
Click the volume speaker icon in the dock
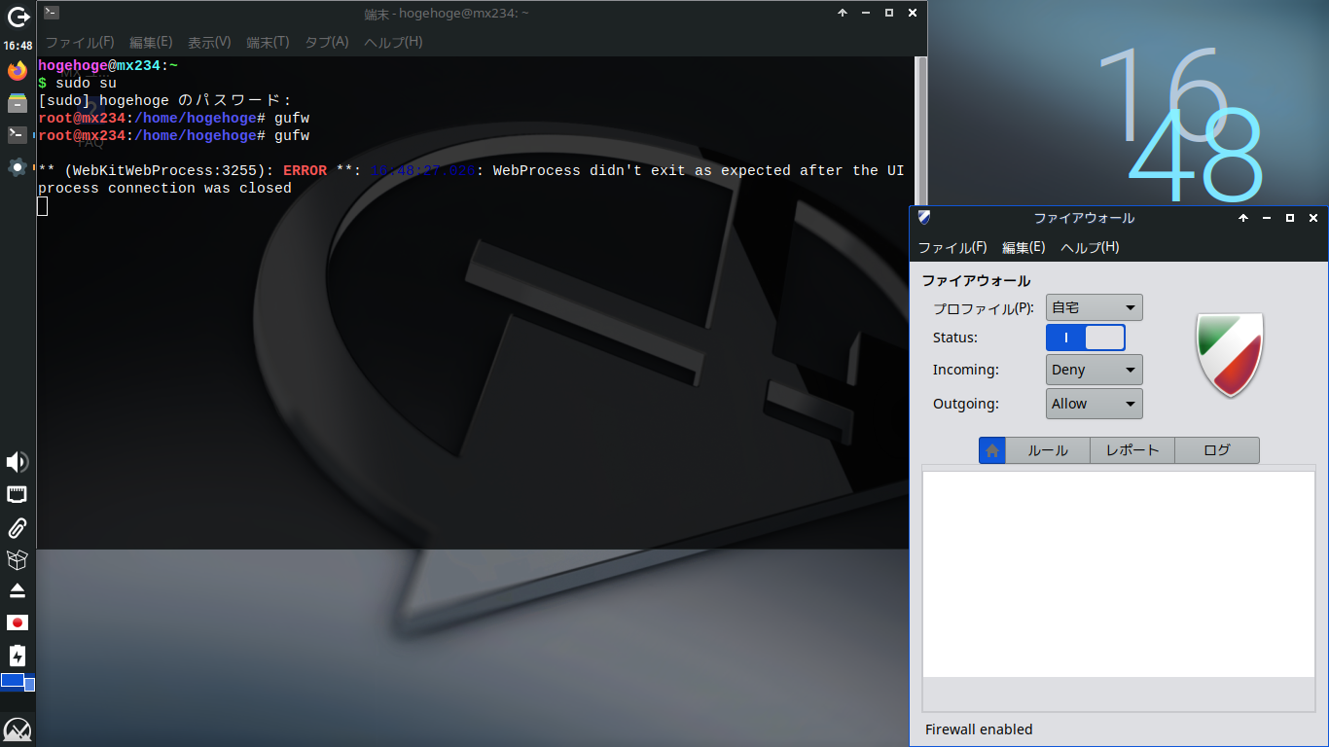(16, 462)
